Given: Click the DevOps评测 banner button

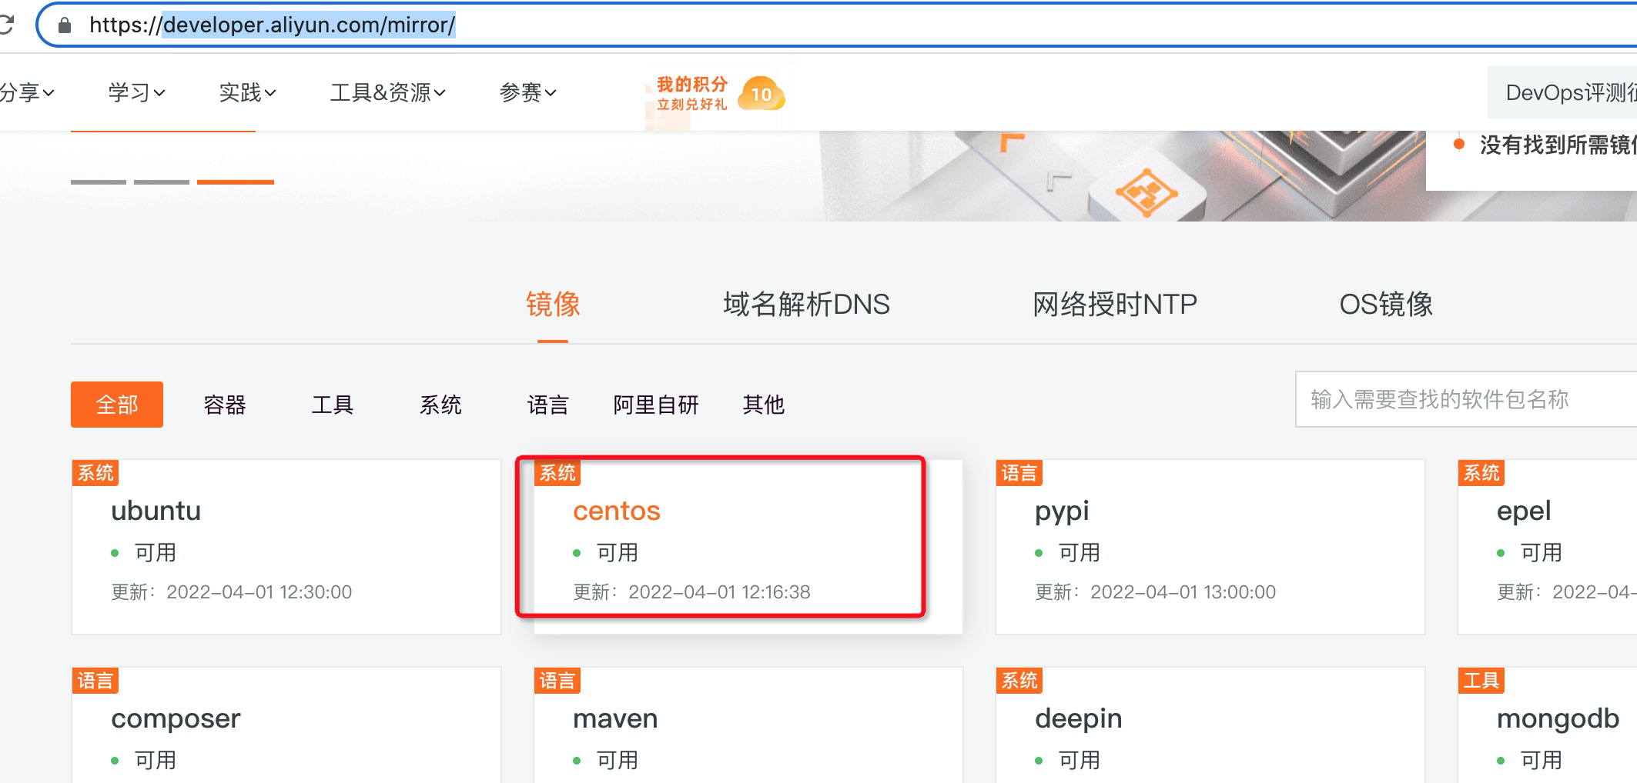Looking at the screenshot, I should pos(1562,93).
